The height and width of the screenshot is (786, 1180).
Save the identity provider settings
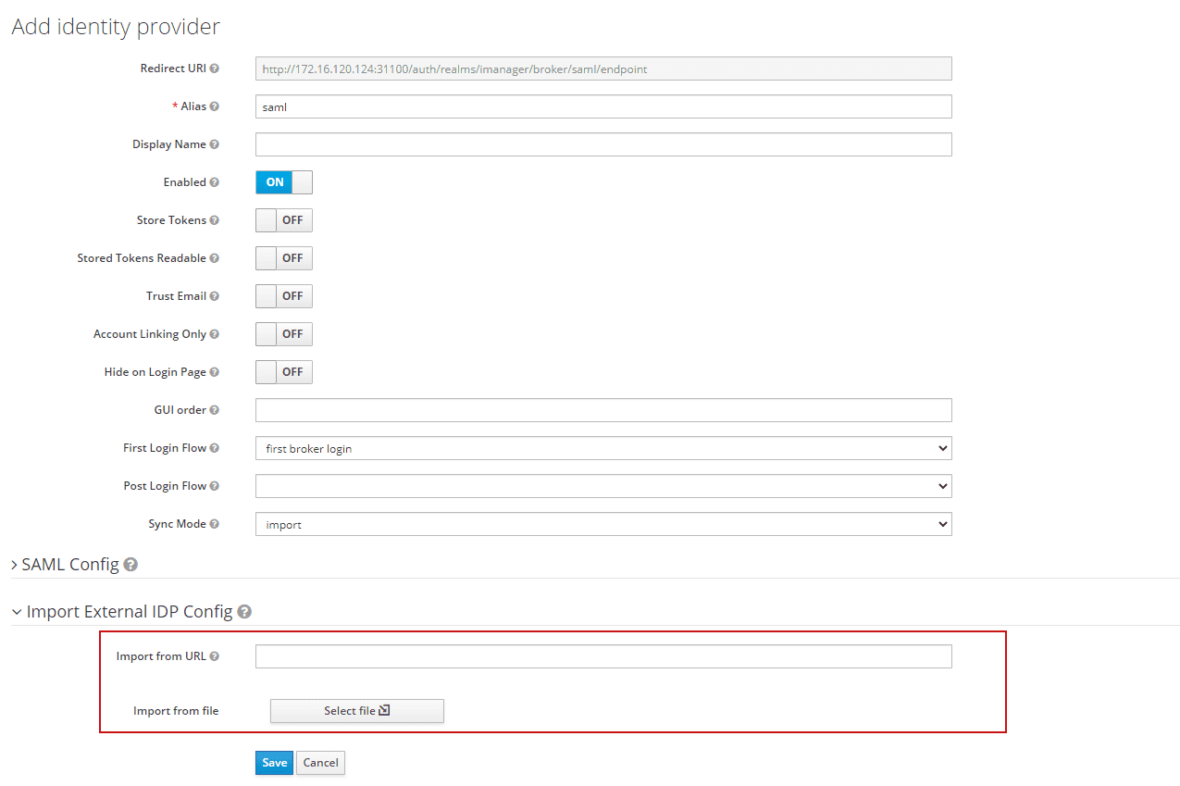[x=274, y=763]
